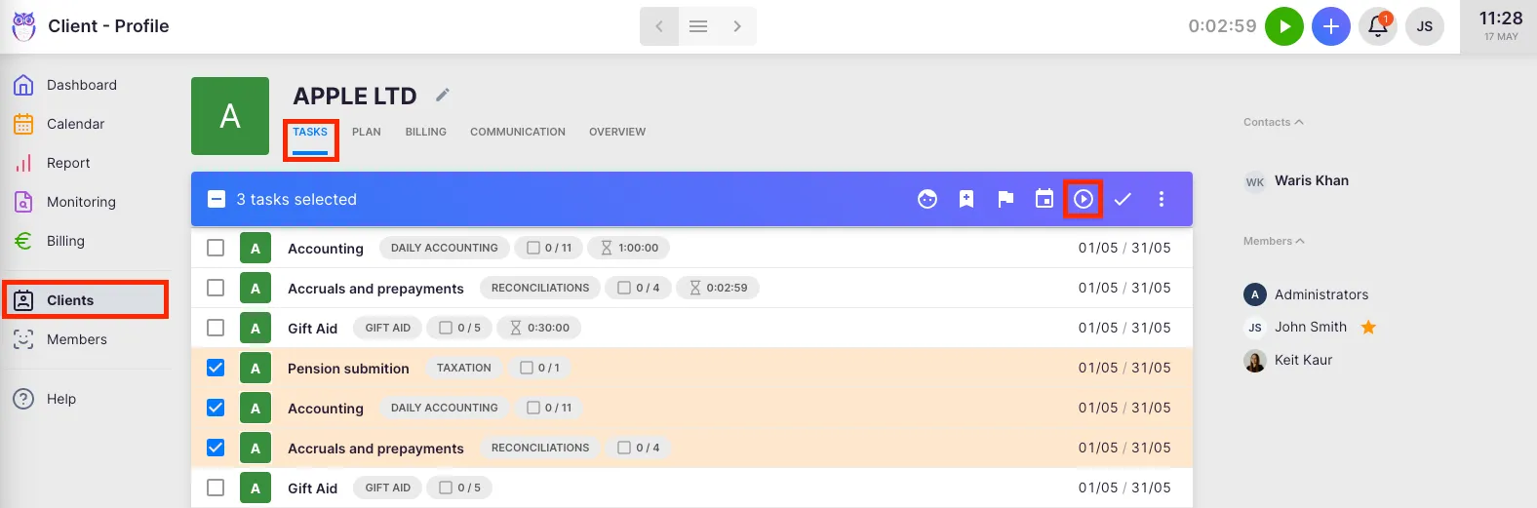Click the assign member face icon in bulk bar
The width and height of the screenshot is (1537, 508).
coord(927,199)
